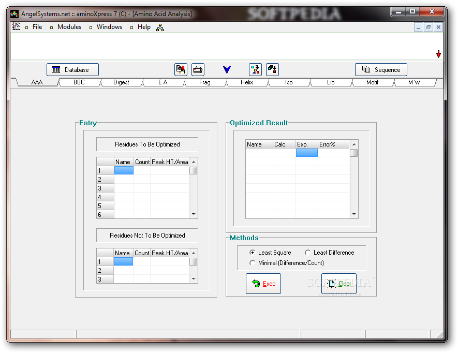Run optimization with Exec button
Image resolution: width=458 pixels, height=353 pixels.
[x=263, y=284]
